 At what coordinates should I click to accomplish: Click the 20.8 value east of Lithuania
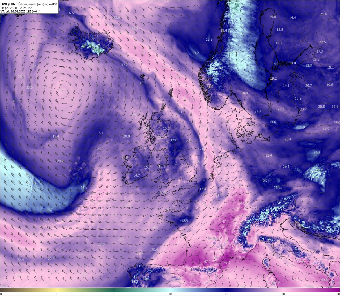coord(321,107)
